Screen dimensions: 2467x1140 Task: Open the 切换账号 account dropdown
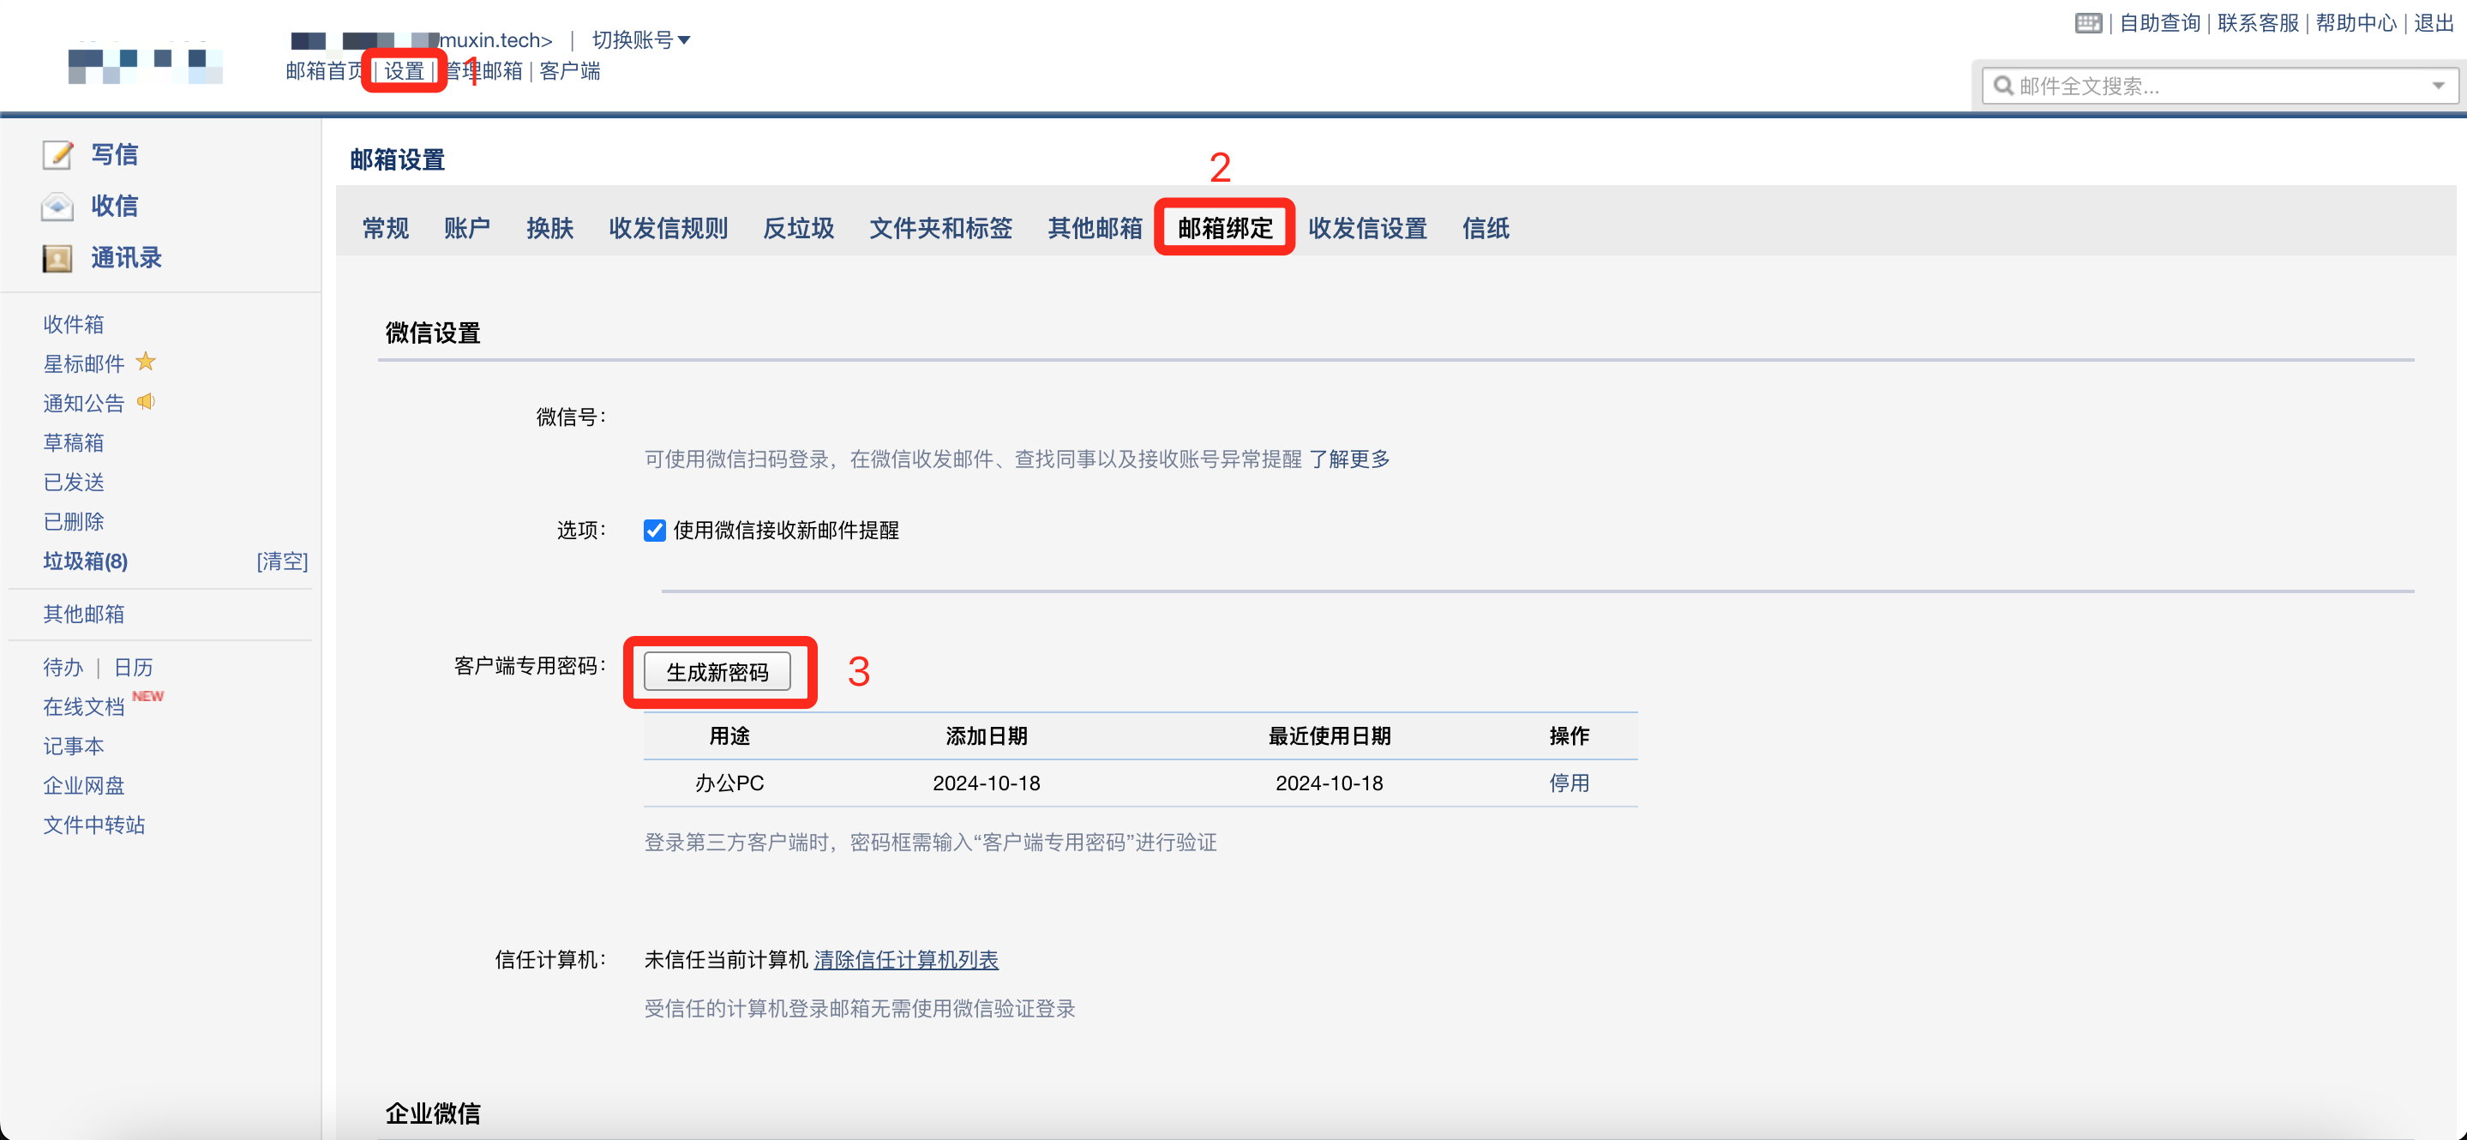coord(640,40)
